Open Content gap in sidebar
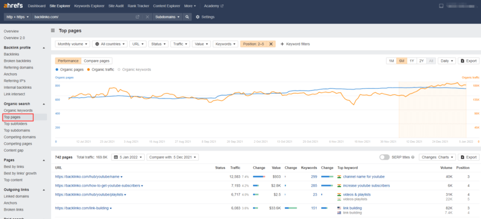Image resolution: width=481 pixels, height=219 pixels. [x=13, y=151]
